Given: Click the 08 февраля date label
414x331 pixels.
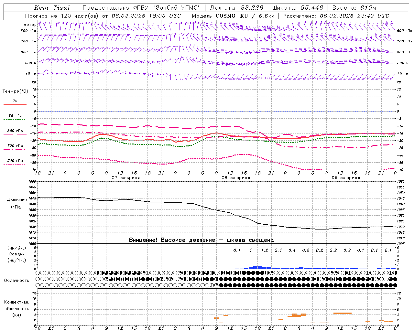Looking at the screenshot, I should (236, 178).
